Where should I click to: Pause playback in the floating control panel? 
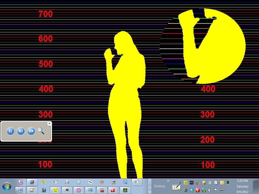[x=10, y=131]
